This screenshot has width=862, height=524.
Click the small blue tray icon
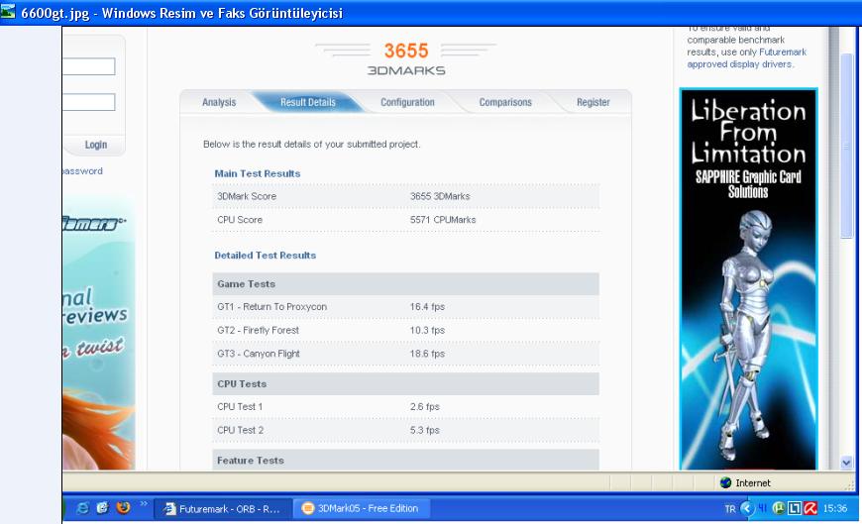[763, 508]
